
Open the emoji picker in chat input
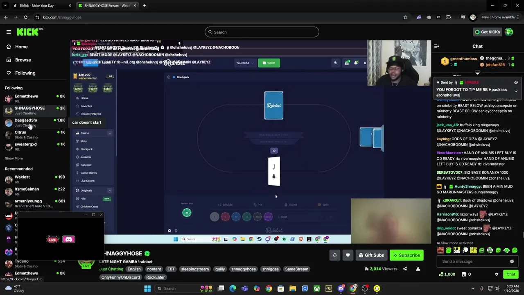tap(512, 261)
